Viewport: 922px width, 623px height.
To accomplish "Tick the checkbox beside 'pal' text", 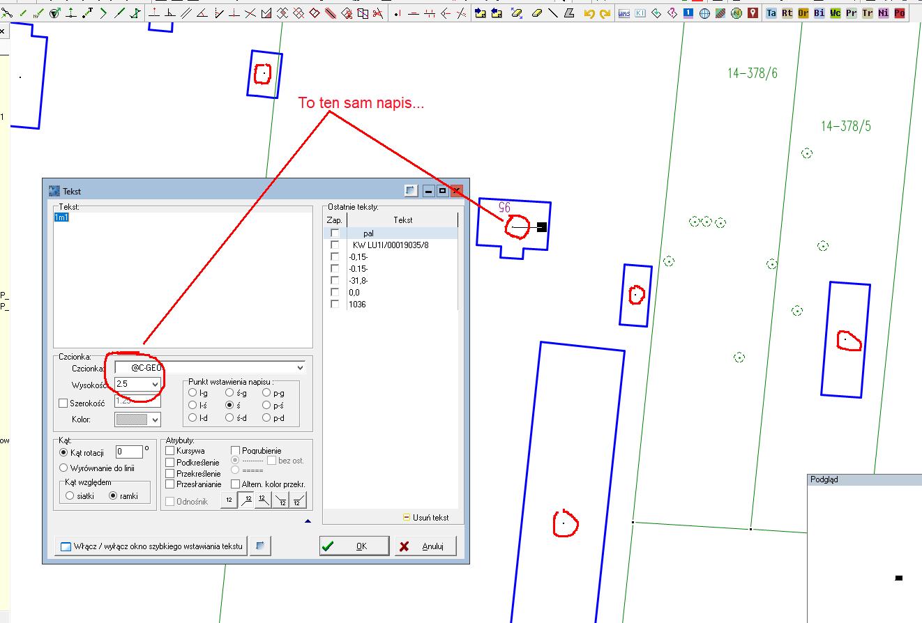I will [335, 233].
